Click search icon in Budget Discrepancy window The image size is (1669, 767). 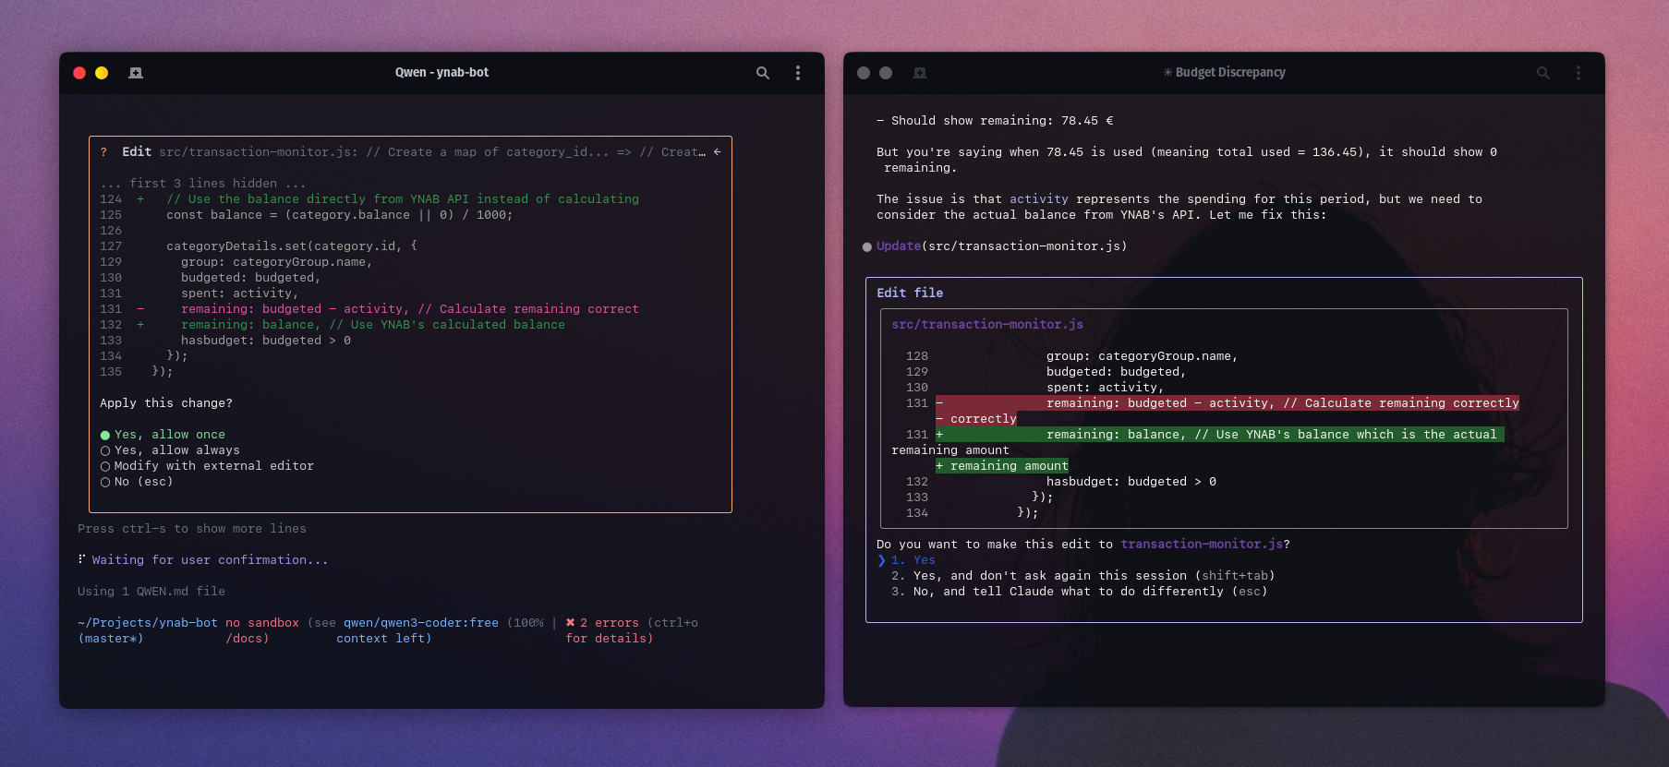click(1543, 73)
